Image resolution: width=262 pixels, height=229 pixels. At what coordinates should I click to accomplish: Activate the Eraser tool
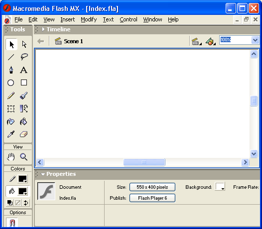point(23,134)
